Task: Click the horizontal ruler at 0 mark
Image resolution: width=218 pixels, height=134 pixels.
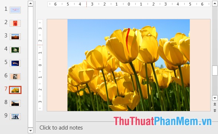Action: point(129,4)
